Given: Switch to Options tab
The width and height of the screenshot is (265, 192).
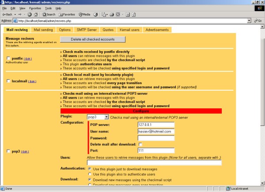Looking at the screenshot, I should click(65, 30).
